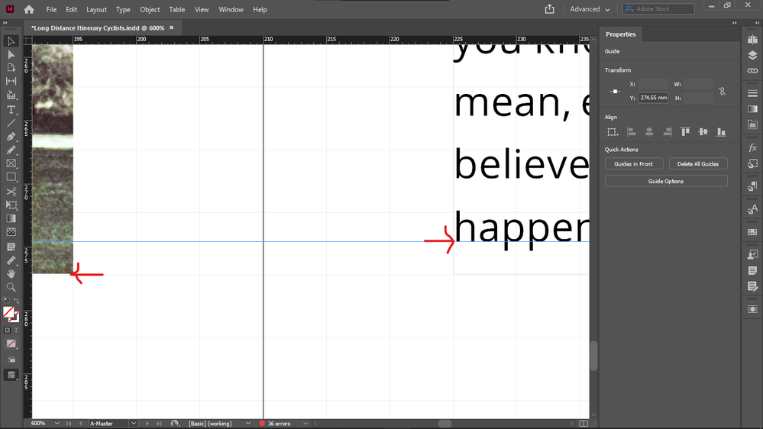Screen dimensions: 763x429
Task: Open the Layers panel icon
Action: pyautogui.click(x=752, y=55)
